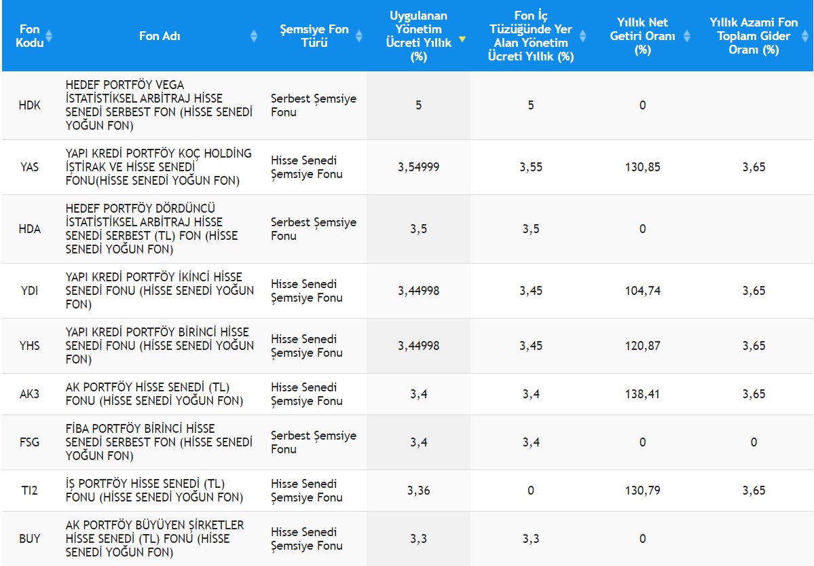The height and width of the screenshot is (566, 814).
Task: Click 3,55 charter fee in YAS row
Action: (530, 167)
